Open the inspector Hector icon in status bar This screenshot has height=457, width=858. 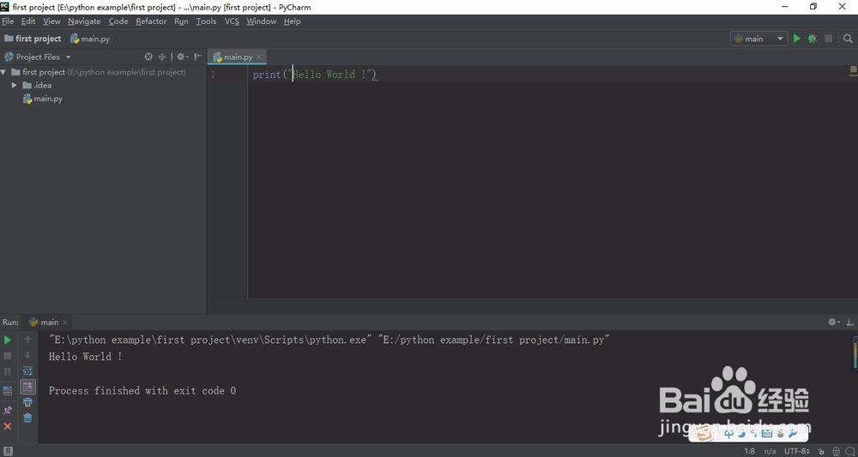[837, 451]
